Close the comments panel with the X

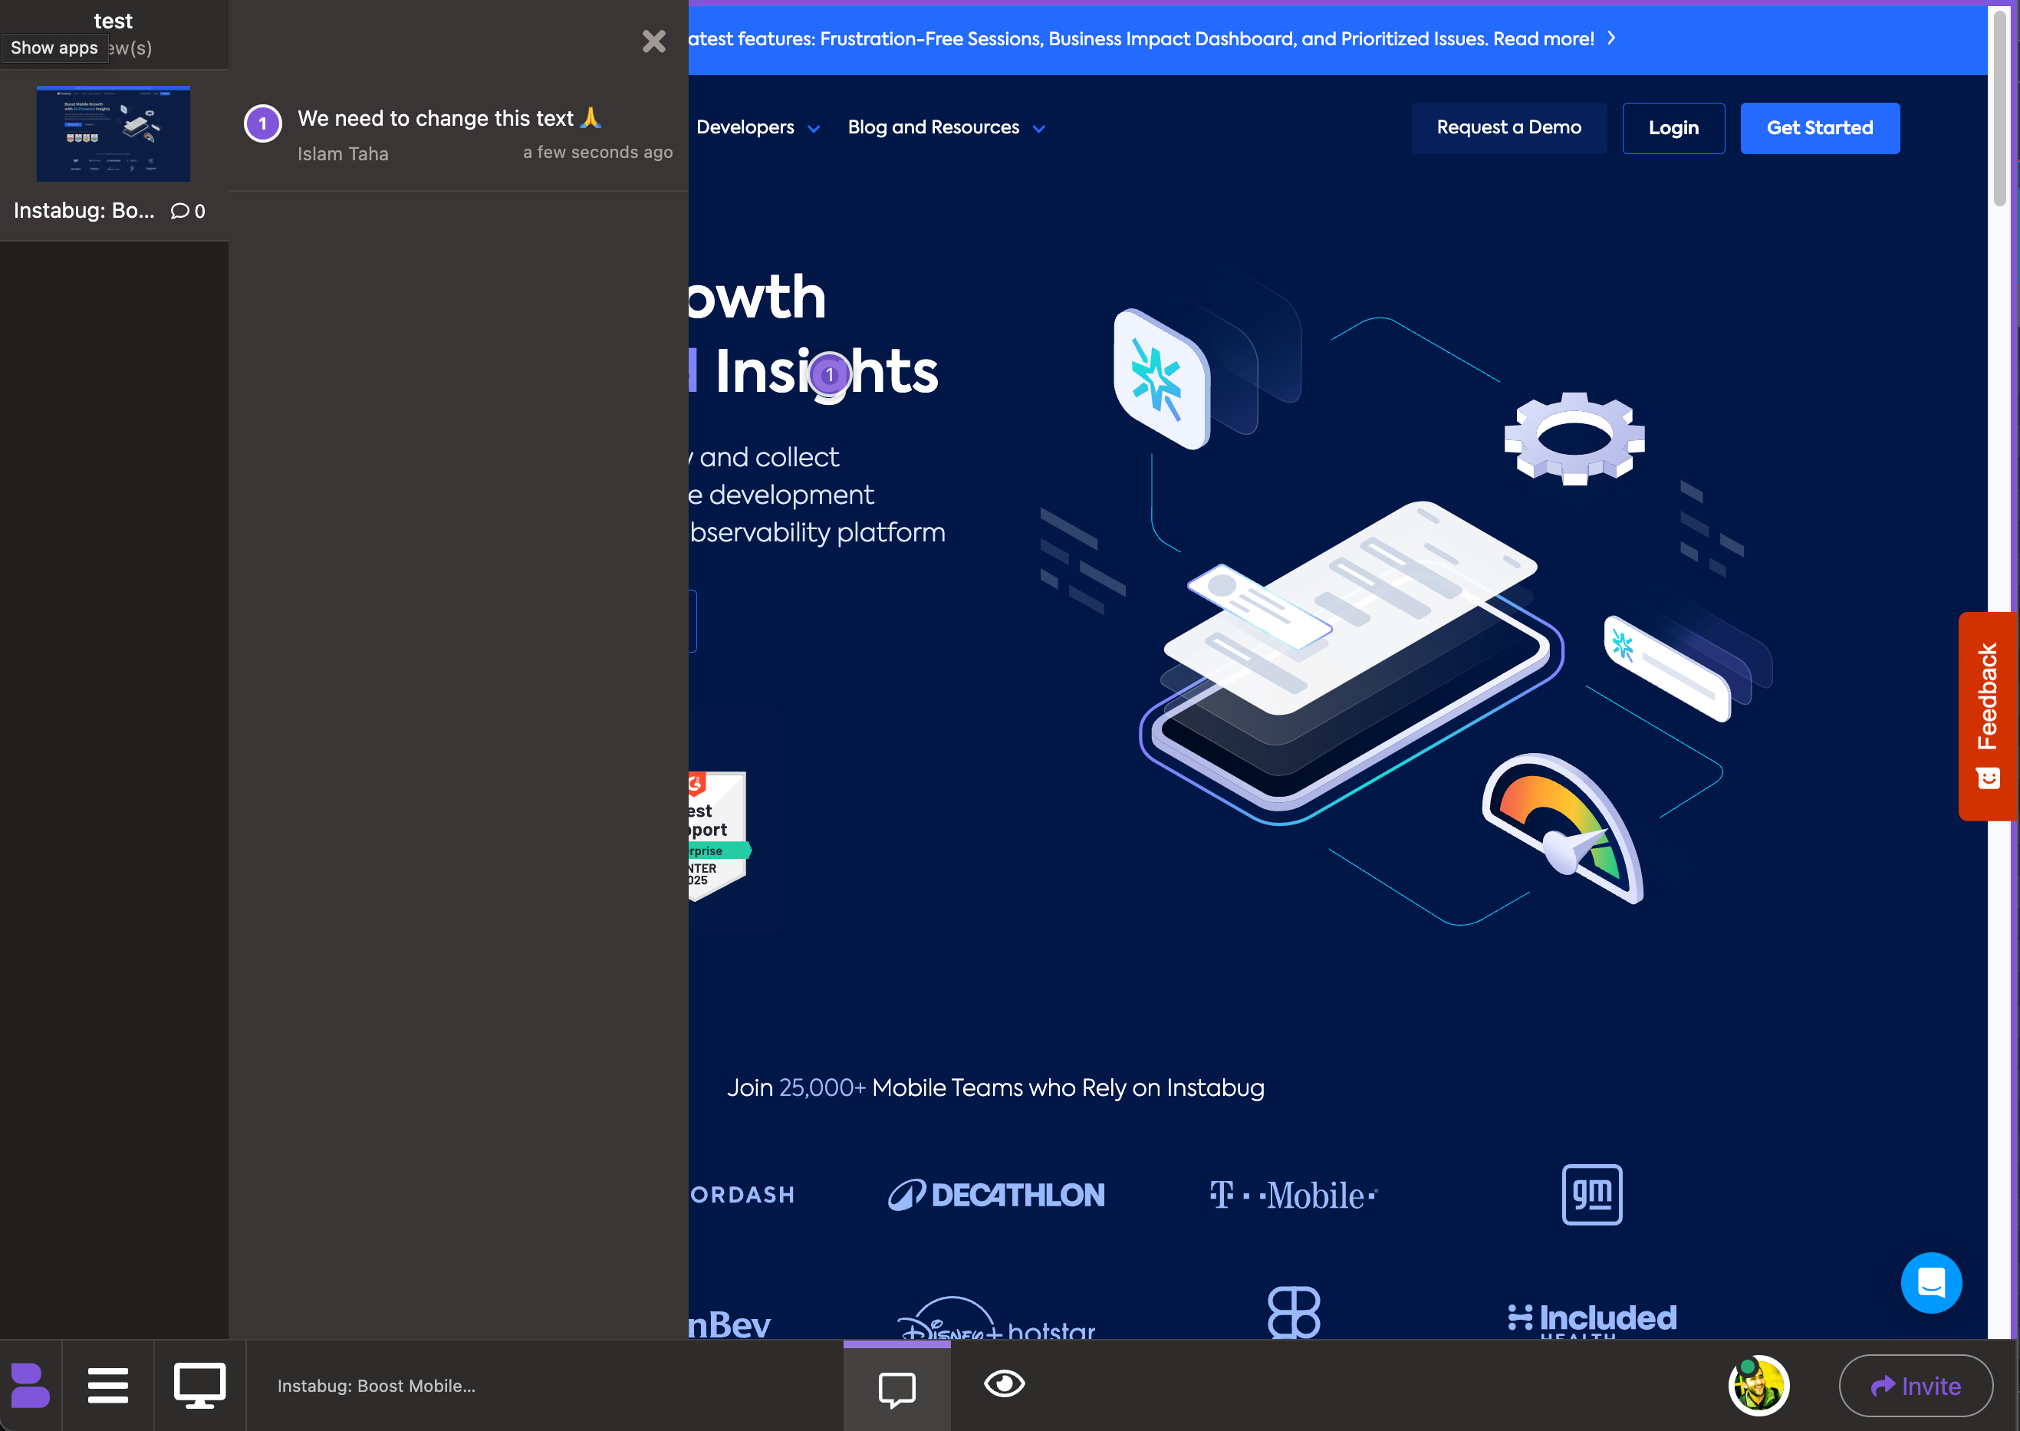click(x=653, y=41)
